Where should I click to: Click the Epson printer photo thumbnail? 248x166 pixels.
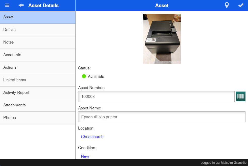pyautogui.click(x=162, y=39)
